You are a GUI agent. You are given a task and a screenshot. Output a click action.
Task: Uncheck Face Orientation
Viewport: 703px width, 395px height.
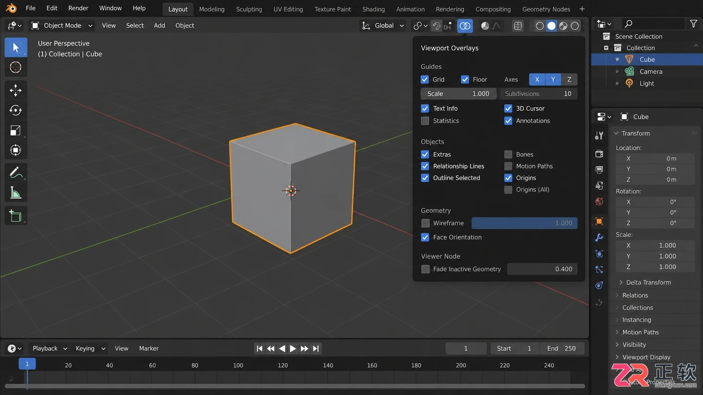(x=425, y=237)
